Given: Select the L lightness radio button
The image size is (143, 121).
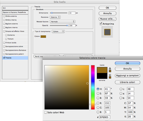Looking at the screenshot, I should point(121,89).
